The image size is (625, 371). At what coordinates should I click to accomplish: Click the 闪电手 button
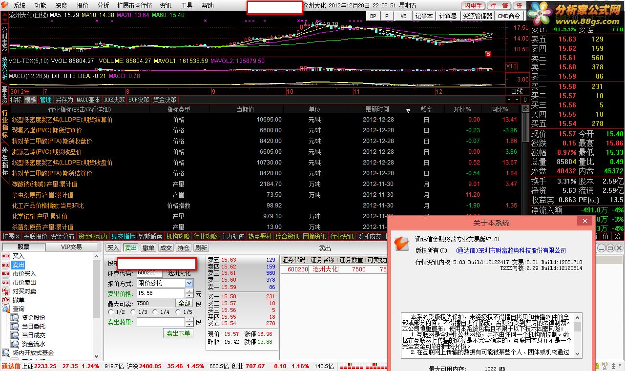pos(473,5)
